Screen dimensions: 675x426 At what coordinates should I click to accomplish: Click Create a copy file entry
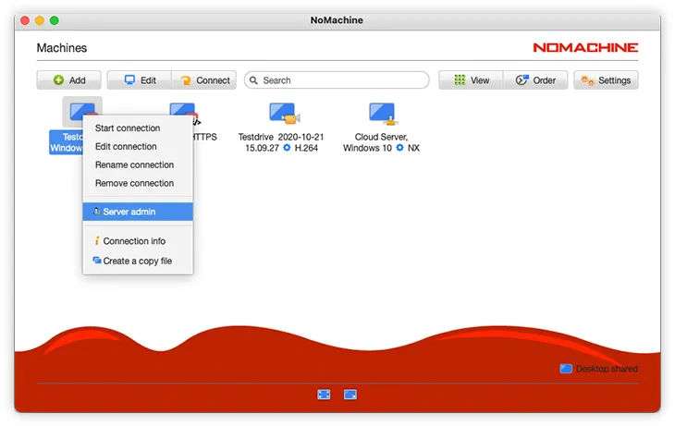coord(137,262)
